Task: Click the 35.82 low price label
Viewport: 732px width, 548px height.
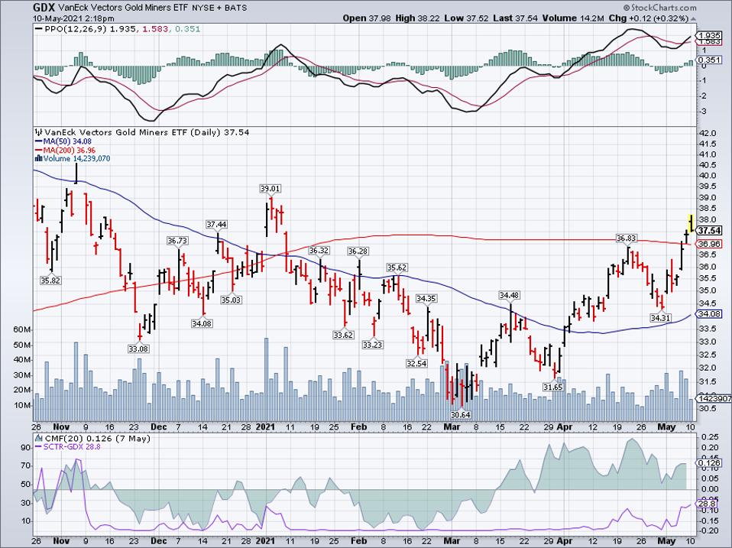Action: coord(50,280)
